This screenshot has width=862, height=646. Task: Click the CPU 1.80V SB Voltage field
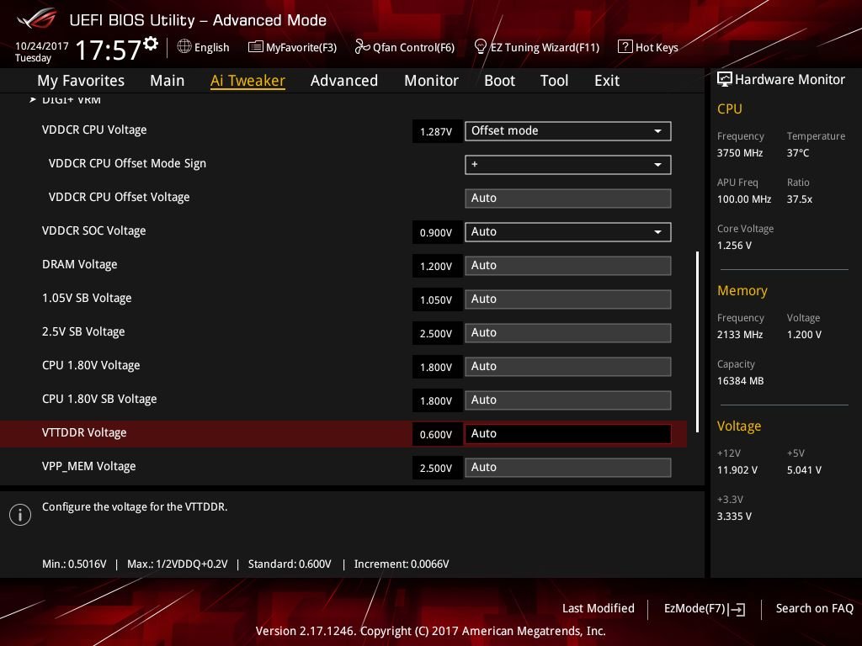click(x=568, y=400)
